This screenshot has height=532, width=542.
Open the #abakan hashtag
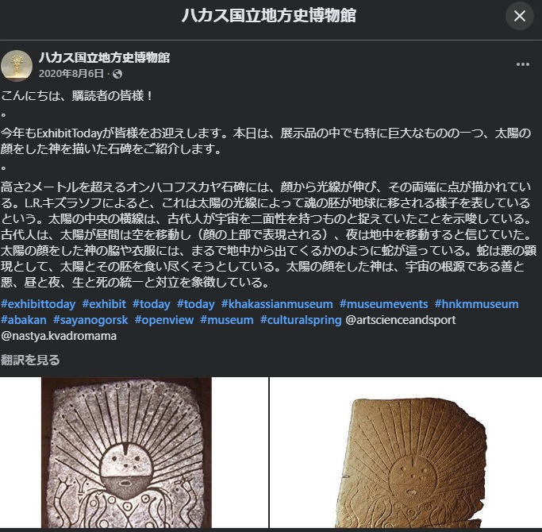coord(24,320)
